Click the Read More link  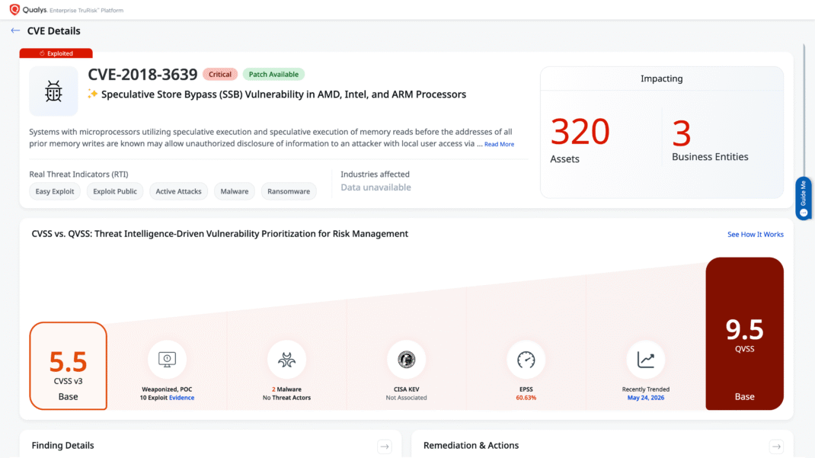(499, 144)
